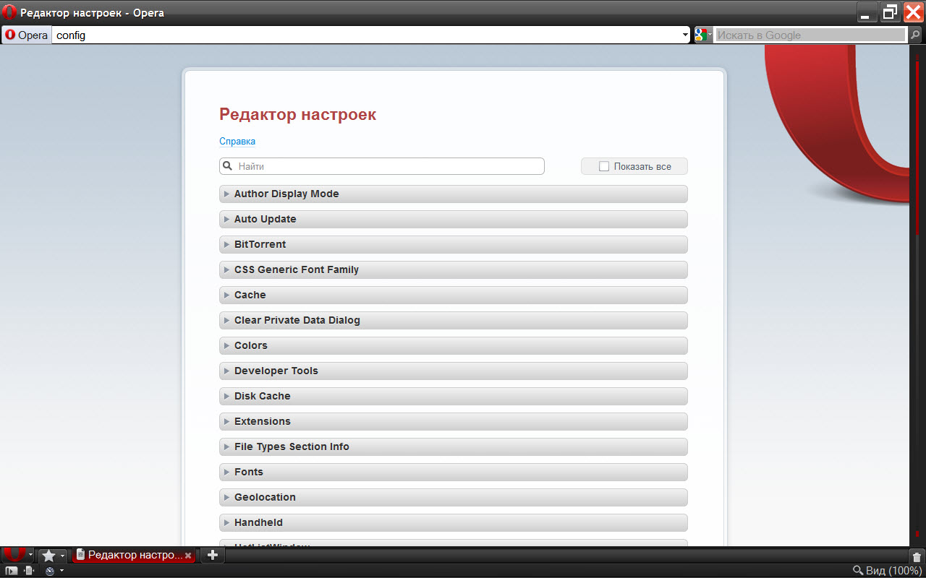Enable the Показать все checkbox
This screenshot has height=578, width=926.
(604, 166)
